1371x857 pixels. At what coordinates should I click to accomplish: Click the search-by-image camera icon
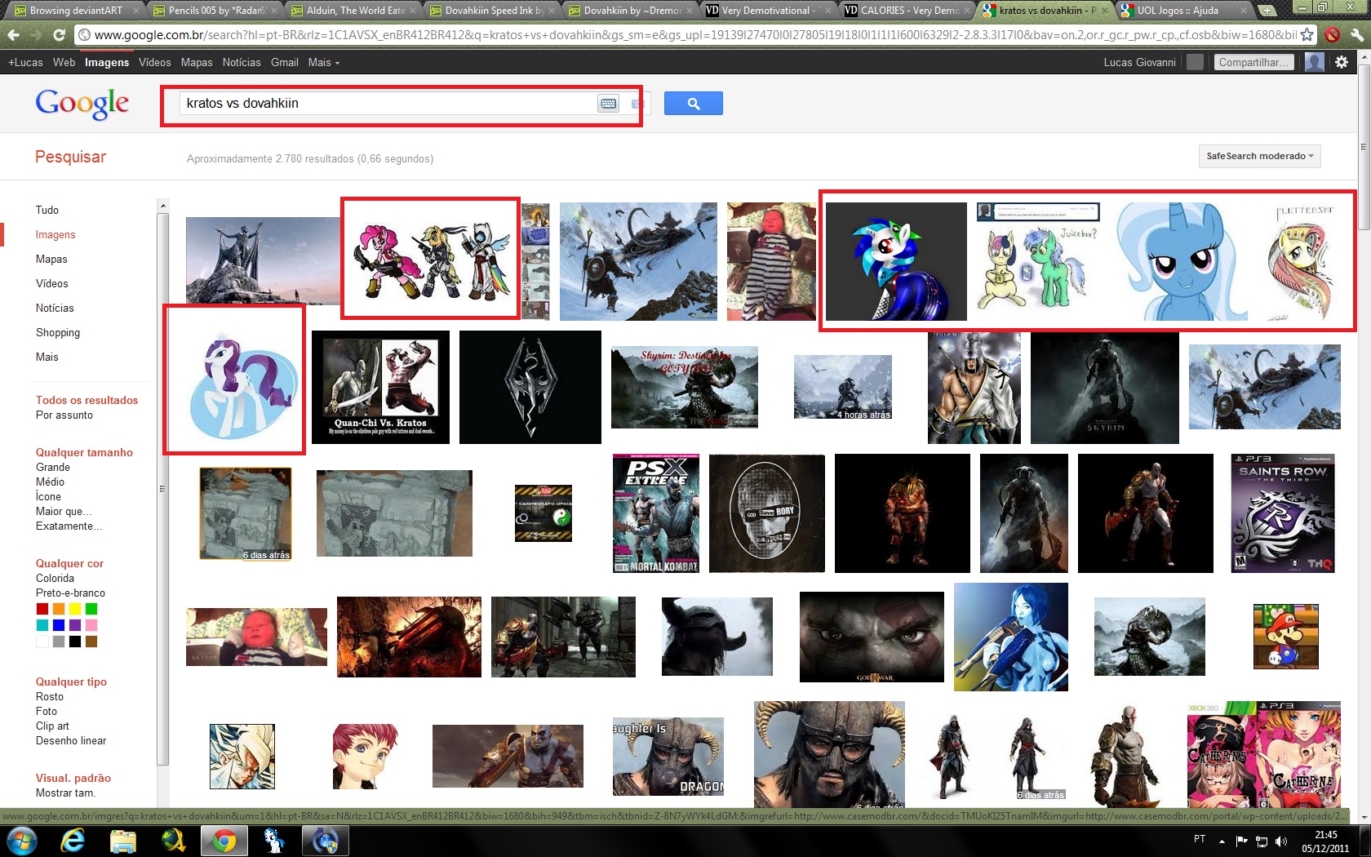point(637,104)
